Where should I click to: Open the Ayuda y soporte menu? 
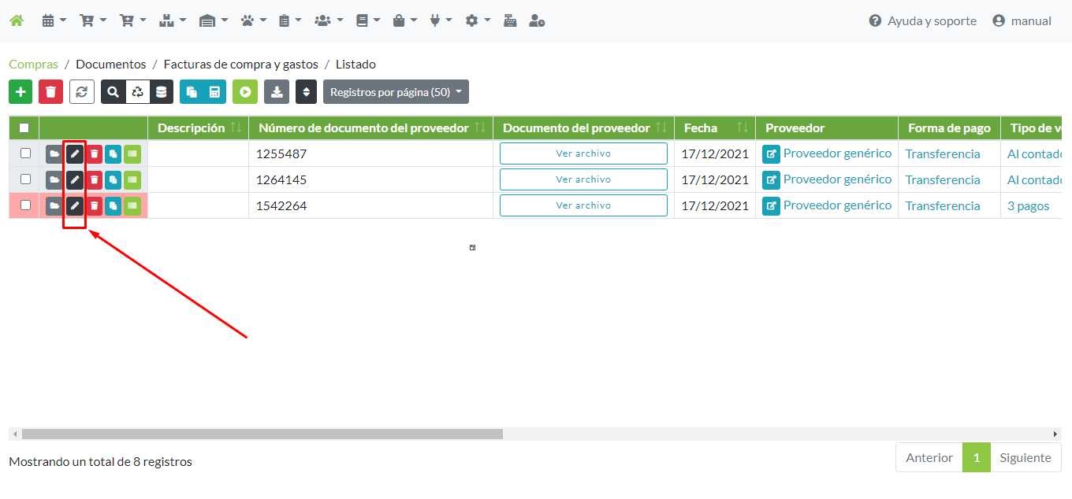(x=922, y=21)
